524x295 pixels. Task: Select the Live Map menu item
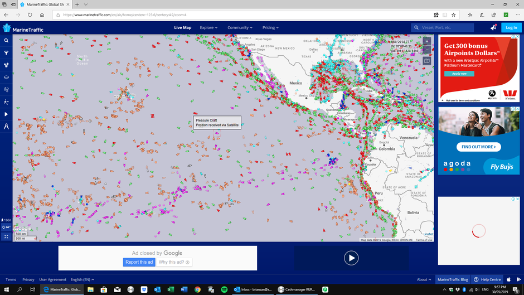[x=182, y=27]
